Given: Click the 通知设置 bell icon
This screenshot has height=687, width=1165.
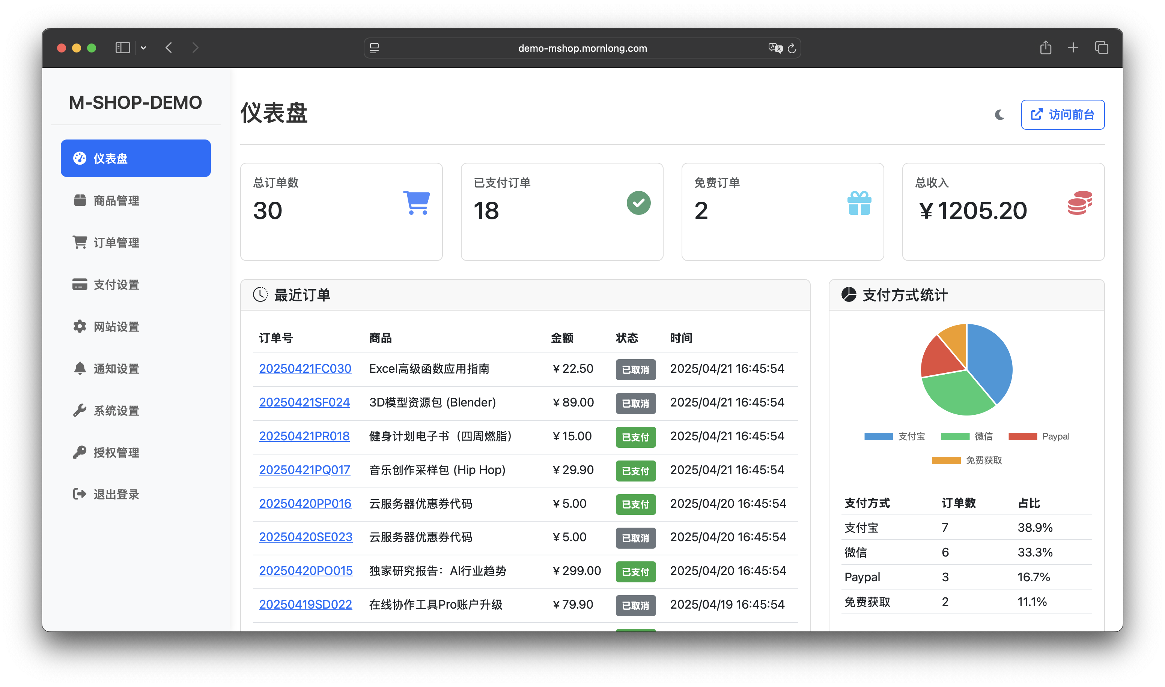Looking at the screenshot, I should [80, 369].
